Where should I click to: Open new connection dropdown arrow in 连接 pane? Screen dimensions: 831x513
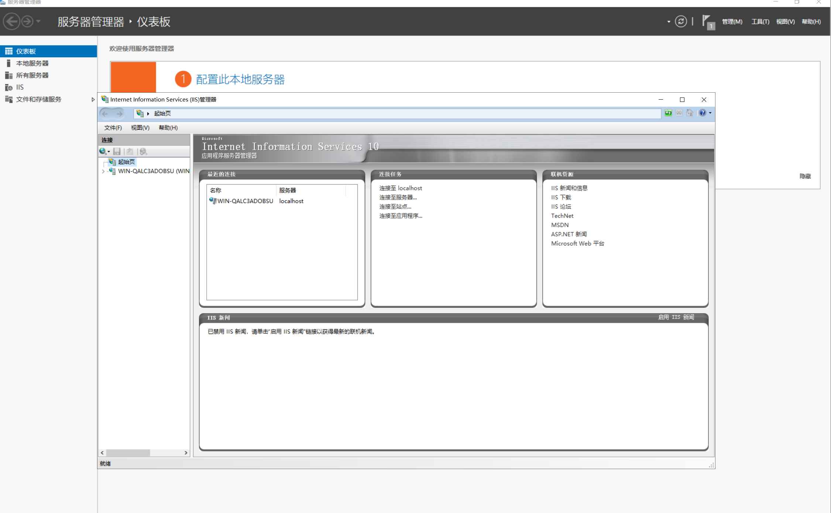(x=109, y=152)
